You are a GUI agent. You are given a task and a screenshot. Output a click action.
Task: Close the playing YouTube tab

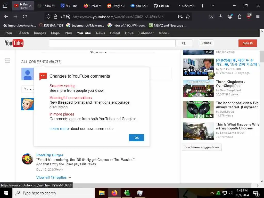click(30, 6)
